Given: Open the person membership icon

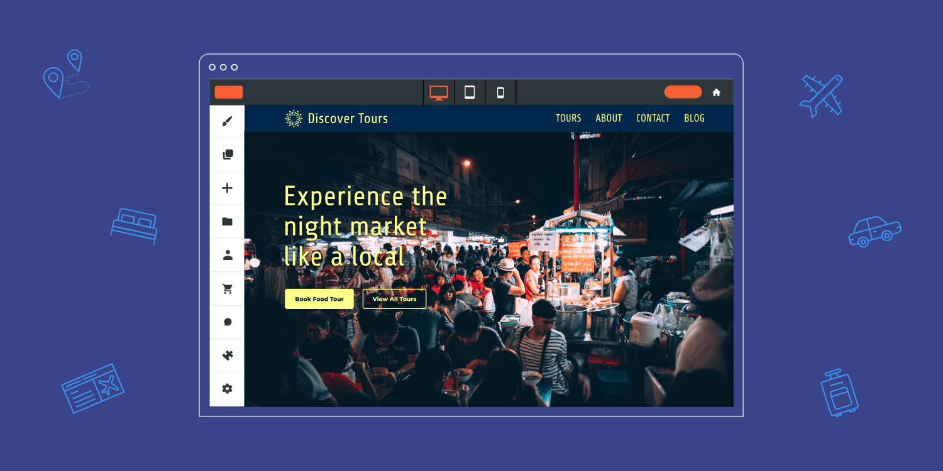Looking at the screenshot, I should click(227, 255).
